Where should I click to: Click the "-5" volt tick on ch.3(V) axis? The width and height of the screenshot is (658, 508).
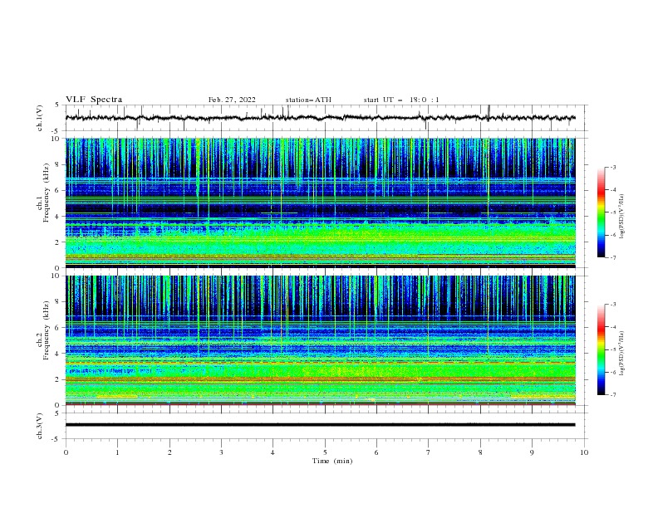pyautogui.click(x=56, y=439)
